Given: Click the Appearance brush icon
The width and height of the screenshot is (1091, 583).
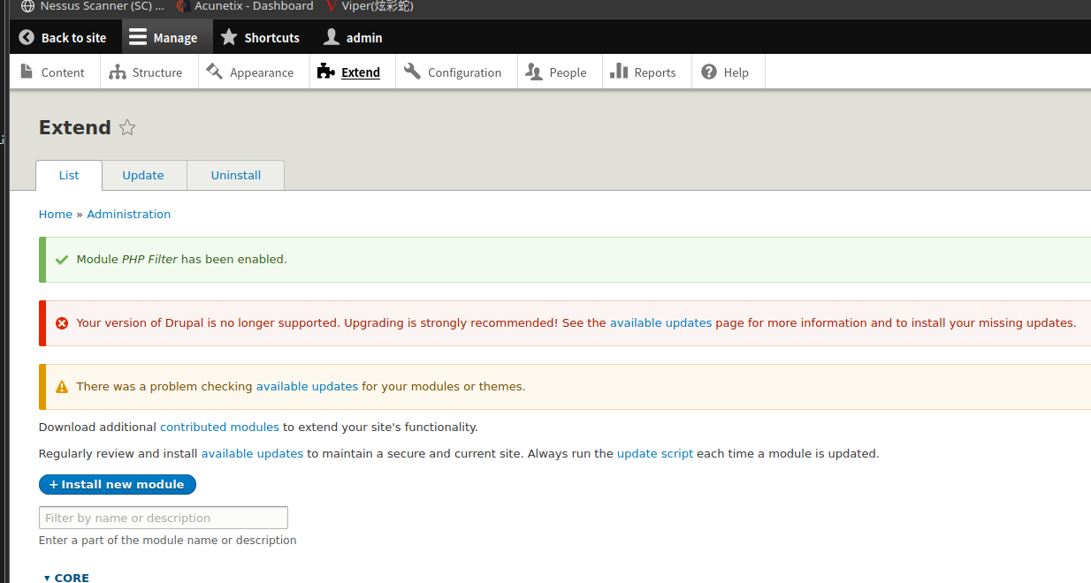Looking at the screenshot, I should (214, 72).
